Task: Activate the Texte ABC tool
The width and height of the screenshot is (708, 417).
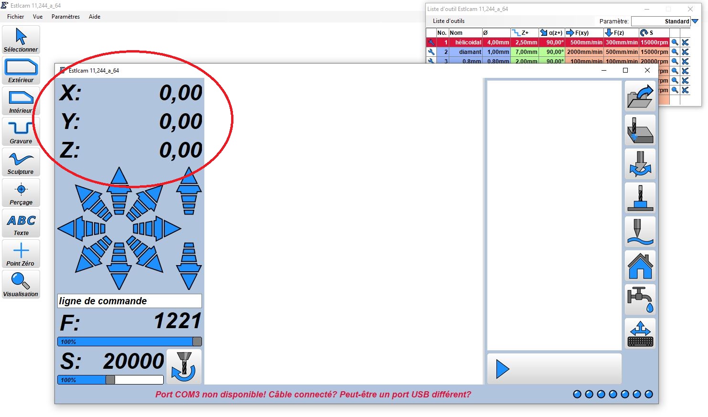Action: (21, 223)
